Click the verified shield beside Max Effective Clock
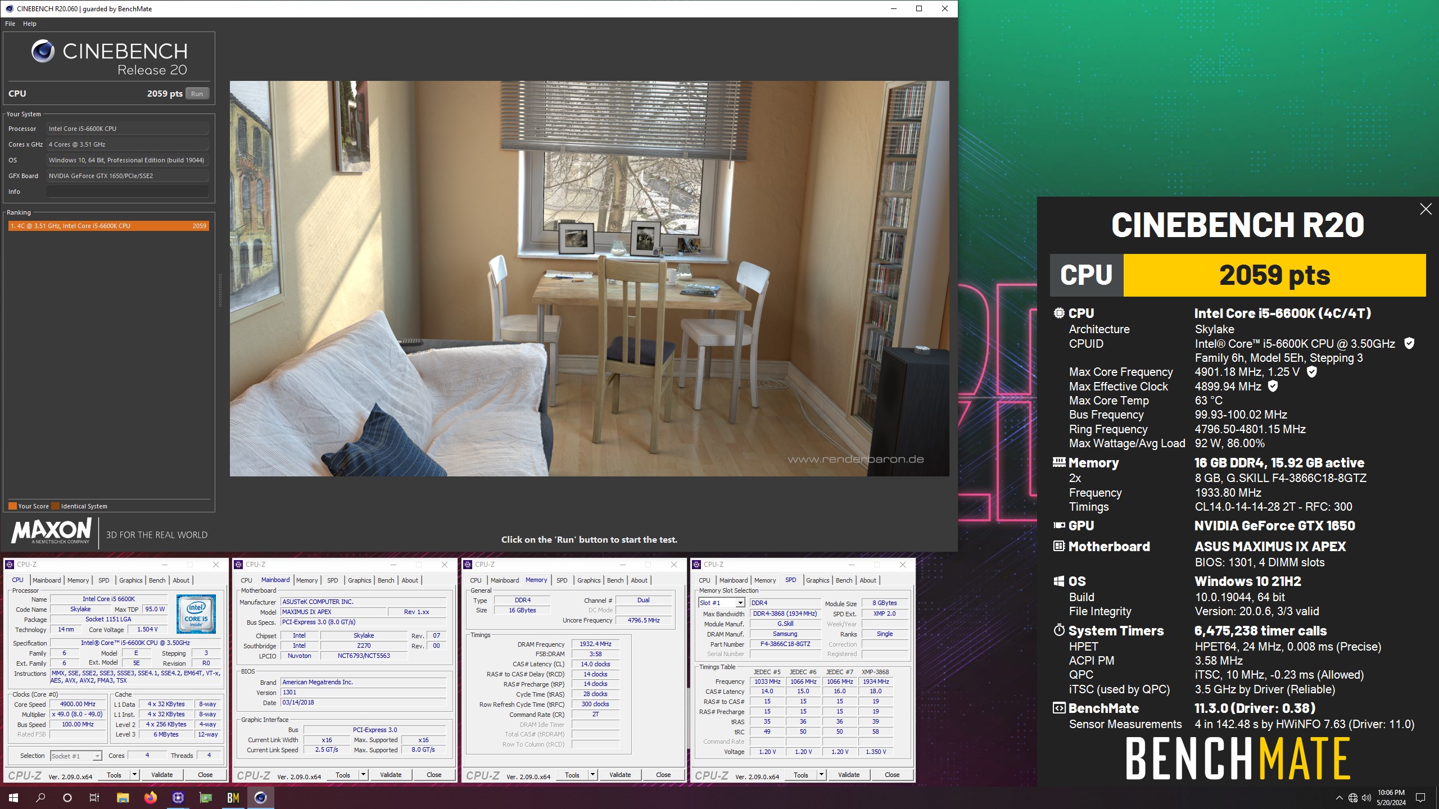Viewport: 1439px width, 809px height. click(x=1273, y=386)
